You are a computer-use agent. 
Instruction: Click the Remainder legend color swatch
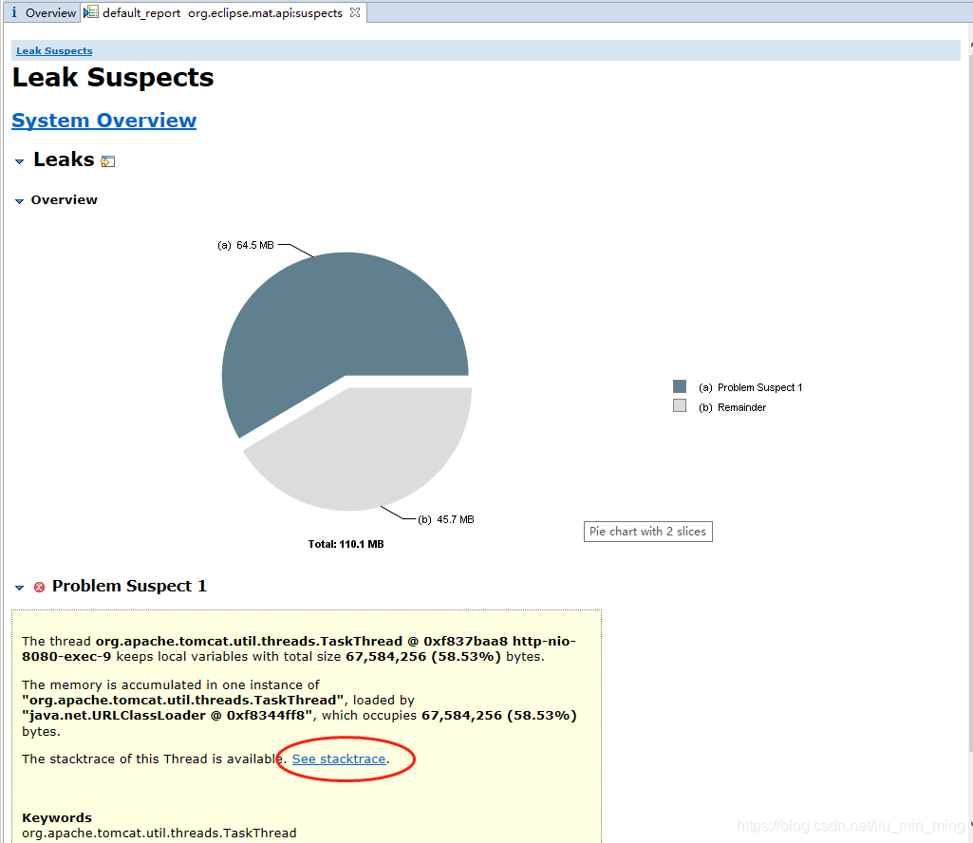tap(680, 406)
